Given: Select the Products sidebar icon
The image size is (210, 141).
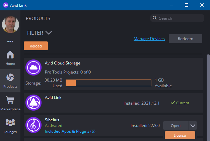Looking at the screenshot, I should tap(10, 81).
